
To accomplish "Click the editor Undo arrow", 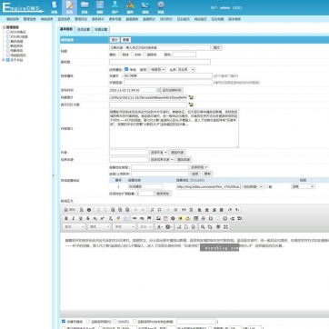I will (135, 210).
